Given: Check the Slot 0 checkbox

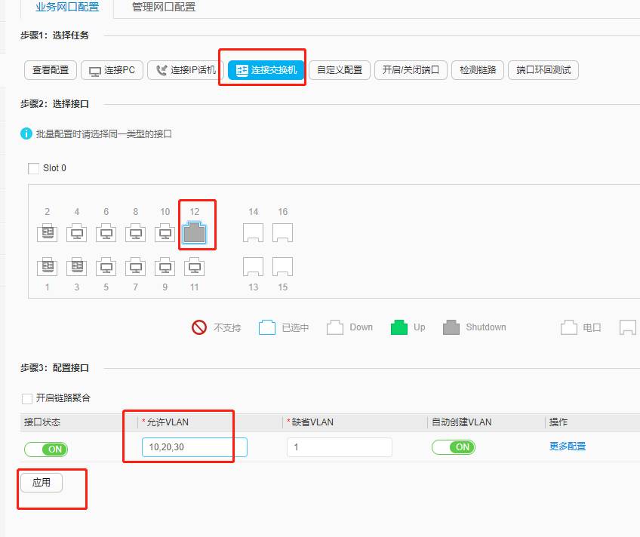Looking at the screenshot, I should tap(33, 168).
